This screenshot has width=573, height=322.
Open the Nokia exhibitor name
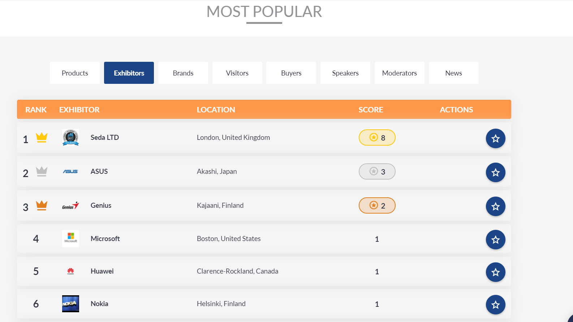click(99, 304)
